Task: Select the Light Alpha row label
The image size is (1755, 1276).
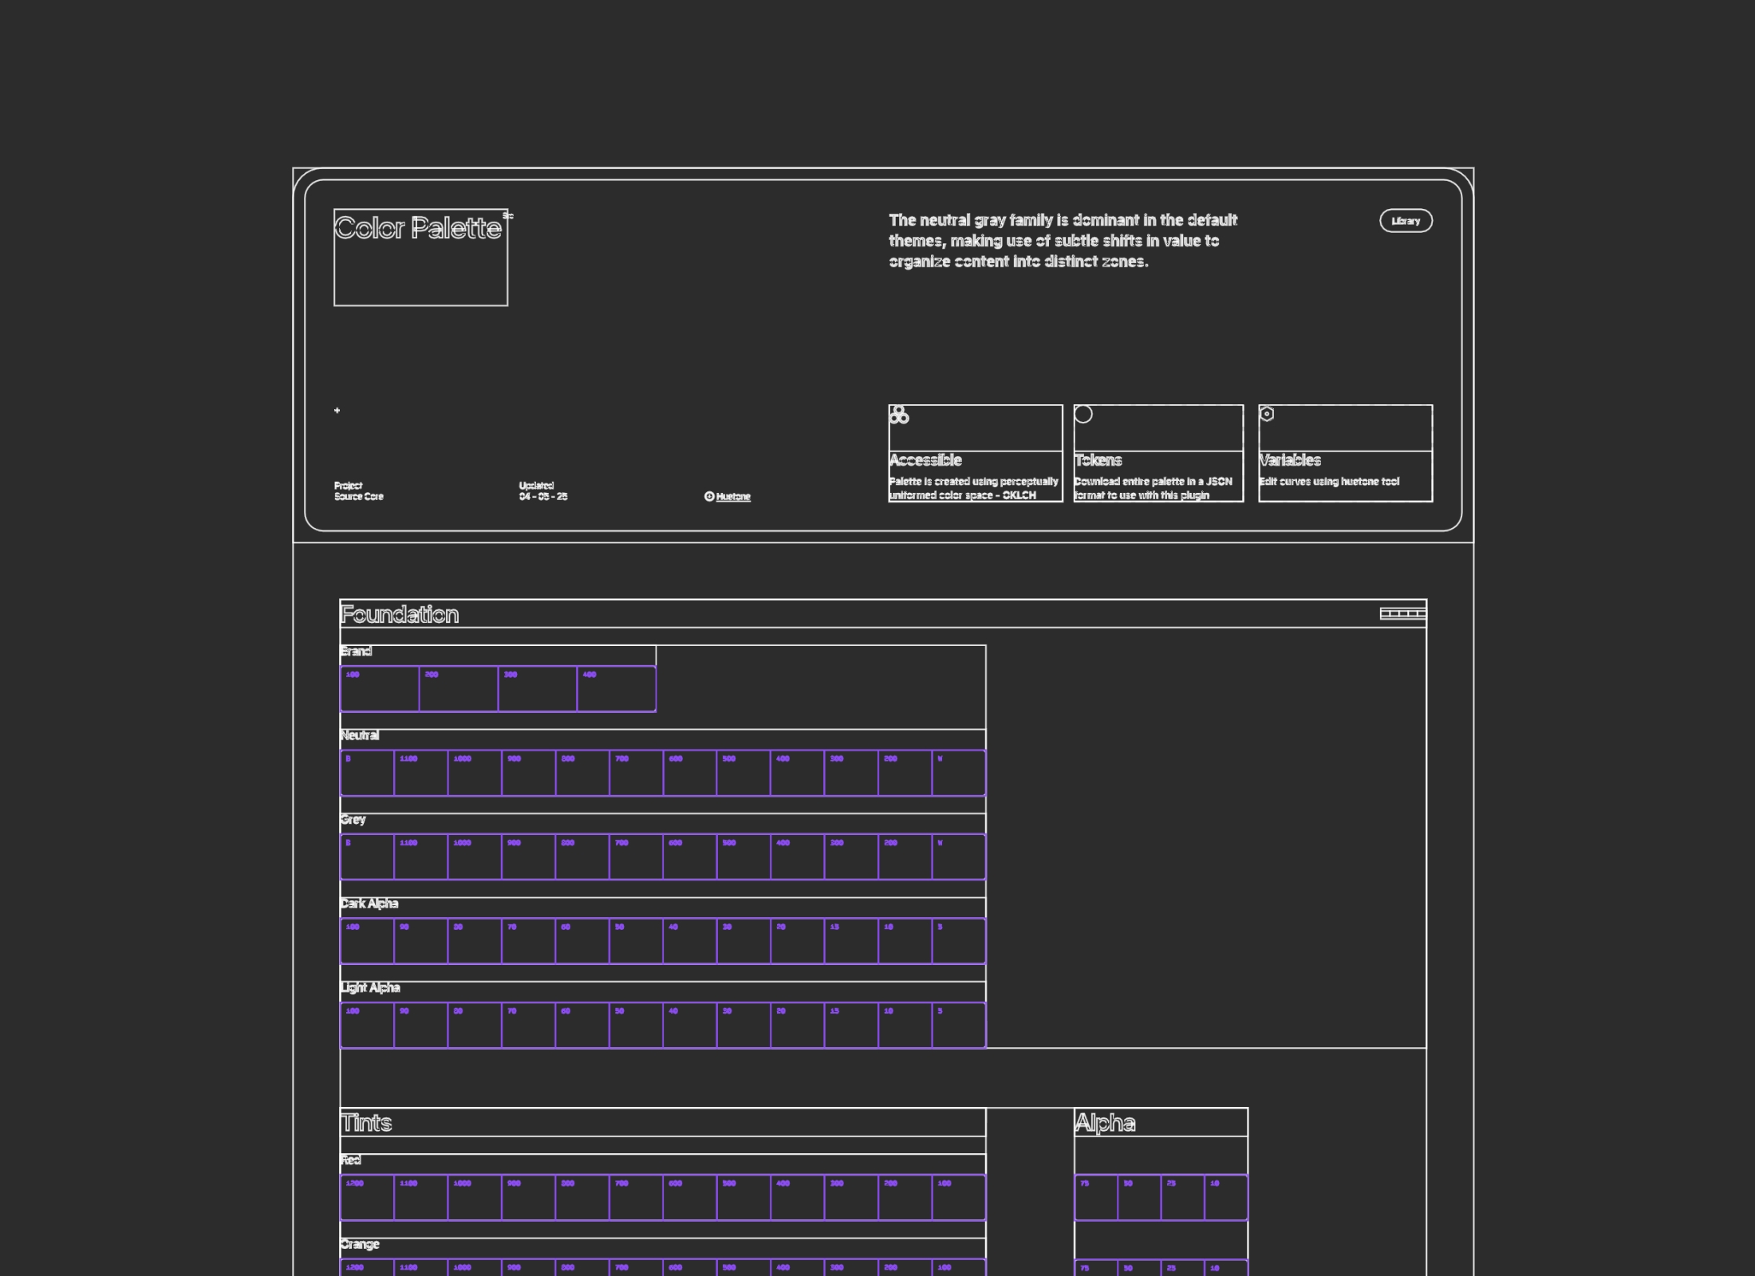Action: [370, 987]
